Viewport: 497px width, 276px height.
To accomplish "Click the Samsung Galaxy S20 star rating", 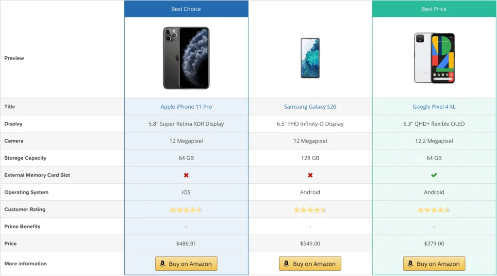I will (x=310, y=210).
